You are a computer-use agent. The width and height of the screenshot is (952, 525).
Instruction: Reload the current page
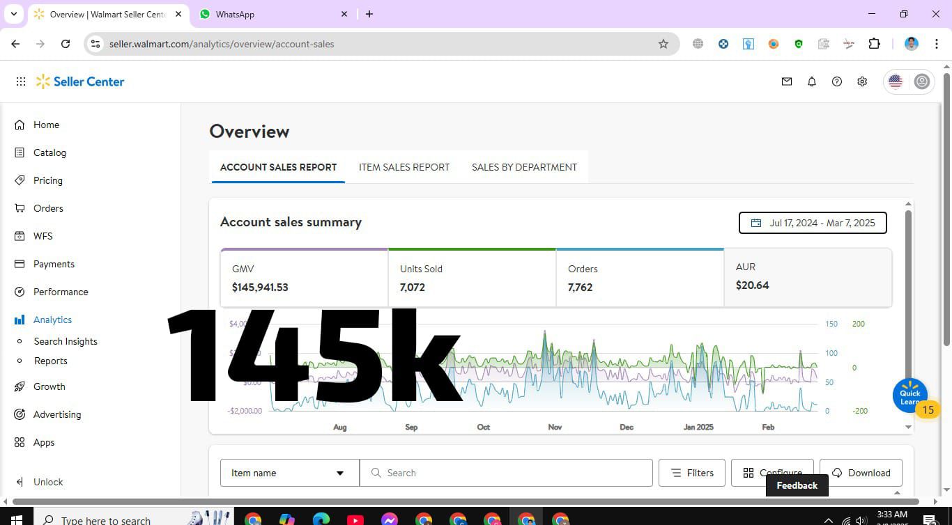click(66, 44)
